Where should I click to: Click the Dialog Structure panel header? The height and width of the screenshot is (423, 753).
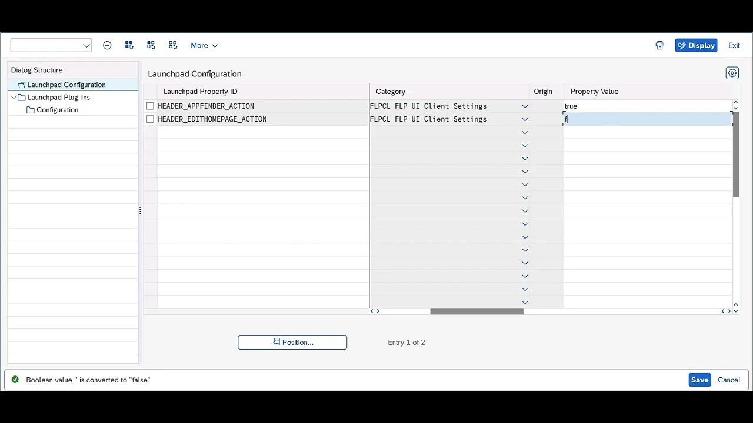click(73, 70)
